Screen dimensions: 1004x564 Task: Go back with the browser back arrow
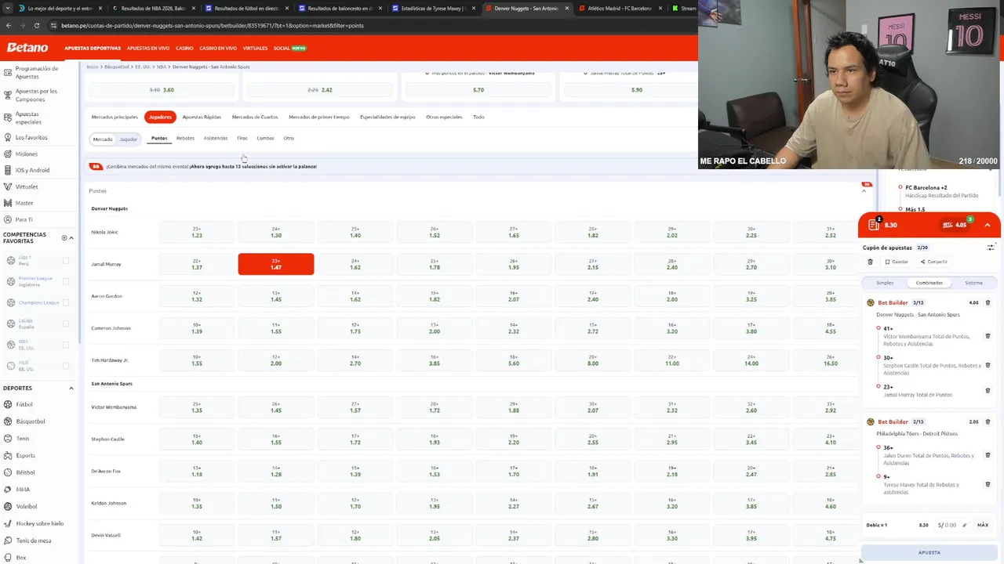(8, 25)
